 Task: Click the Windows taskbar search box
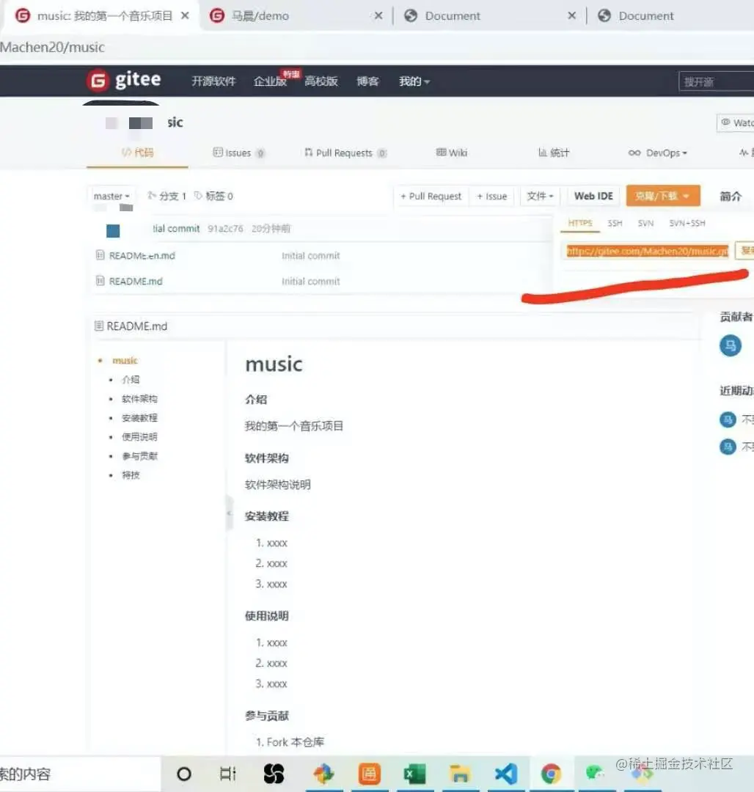click(x=80, y=774)
